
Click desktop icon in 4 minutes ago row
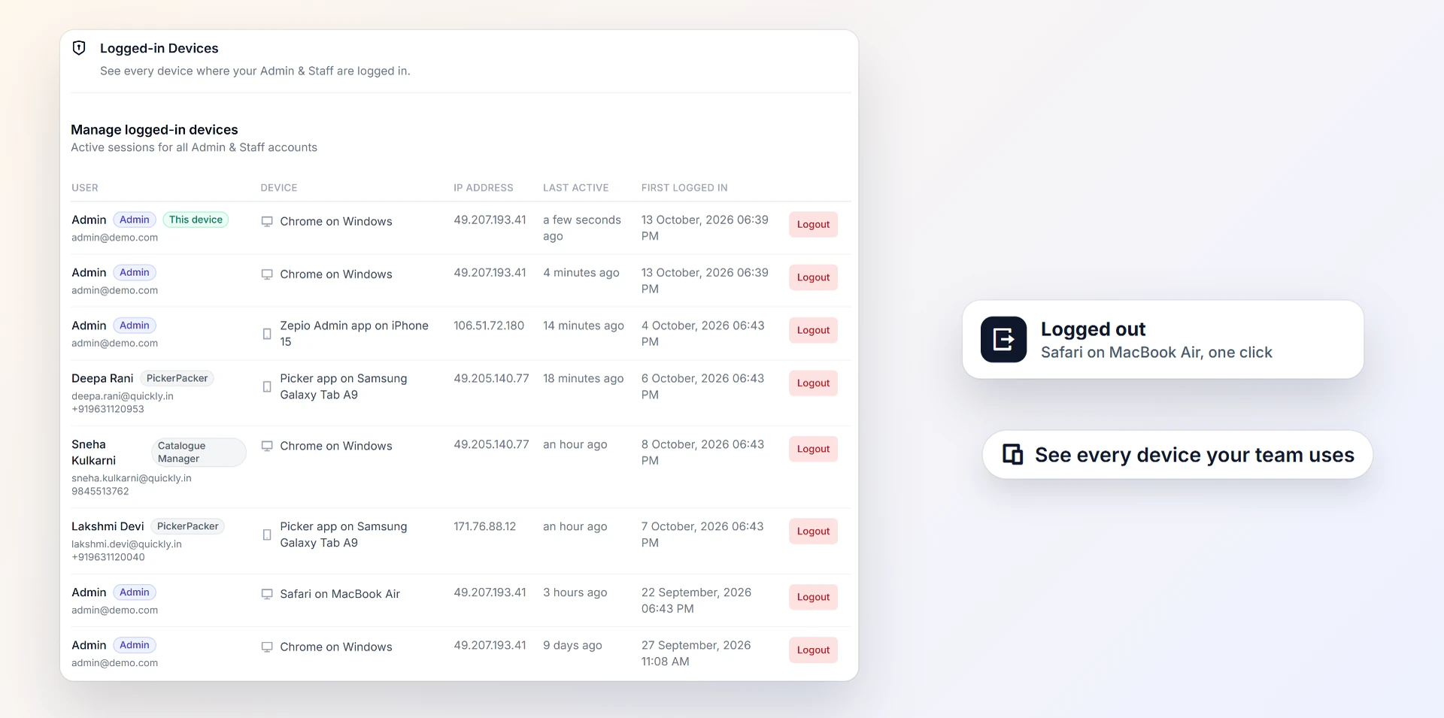coord(267,274)
